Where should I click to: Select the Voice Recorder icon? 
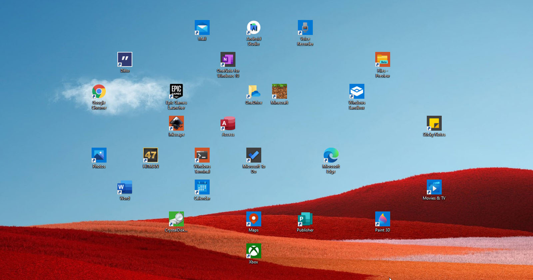305,28
